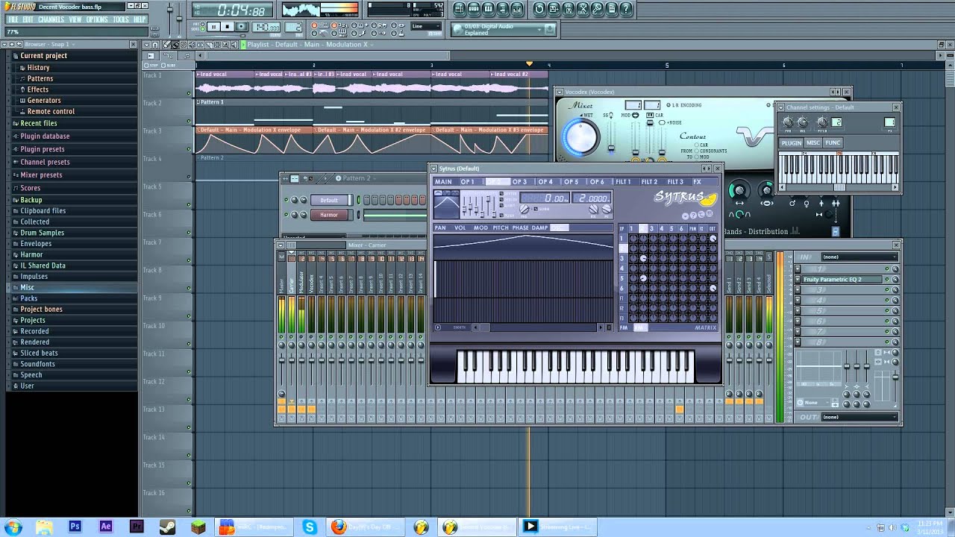Click the one-click recording microphone icon
Viewport: 955px width, 537px height.
[598, 9]
